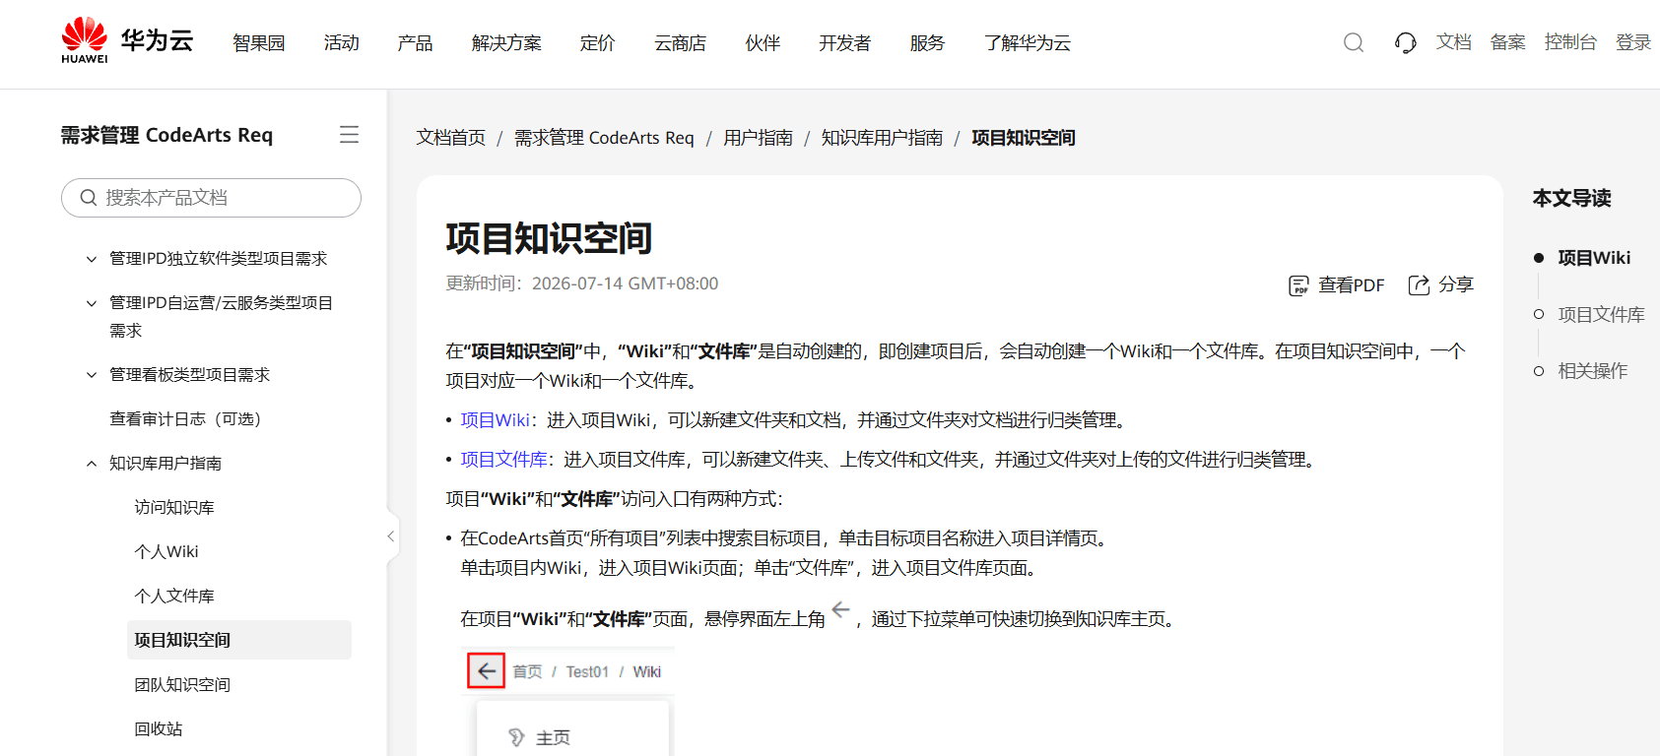The image size is (1660, 756).
Task: Expand 管理IPD独立软件类型项目需求 section
Action: click(92, 259)
